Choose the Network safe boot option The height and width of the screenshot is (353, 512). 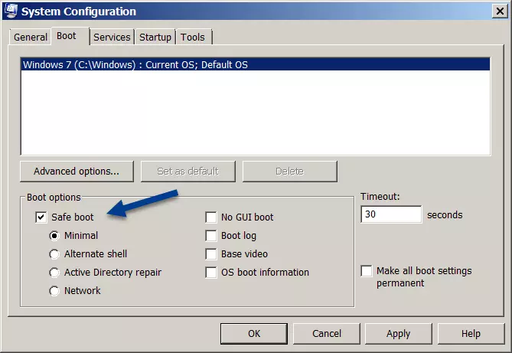(54, 290)
